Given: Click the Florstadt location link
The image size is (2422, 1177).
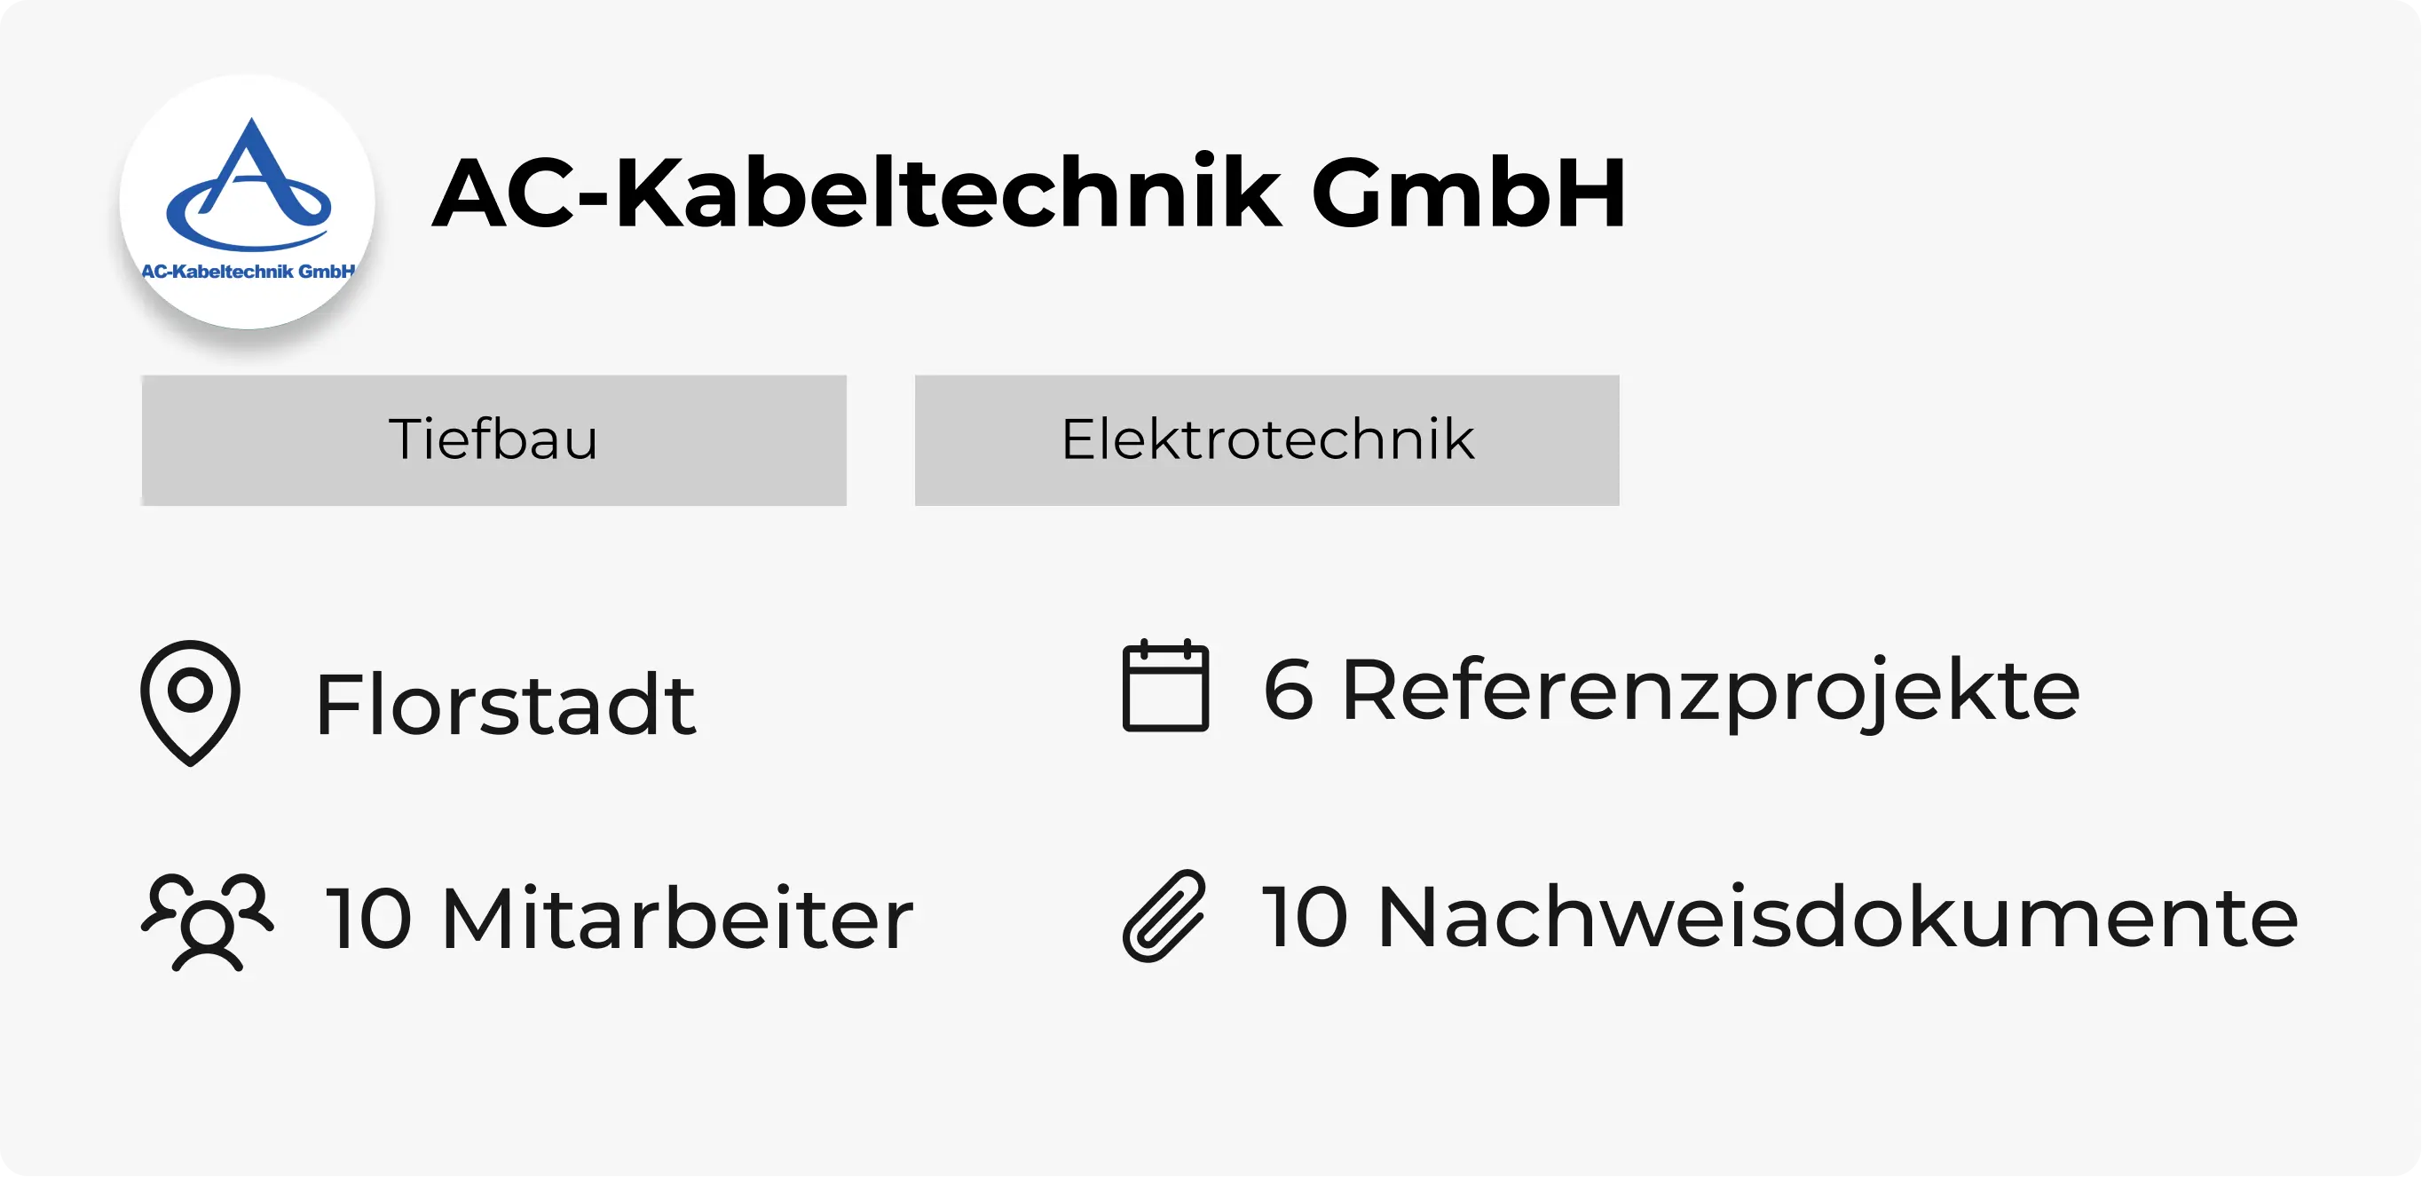Looking at the screenshot, I should [x=506, y=700].
